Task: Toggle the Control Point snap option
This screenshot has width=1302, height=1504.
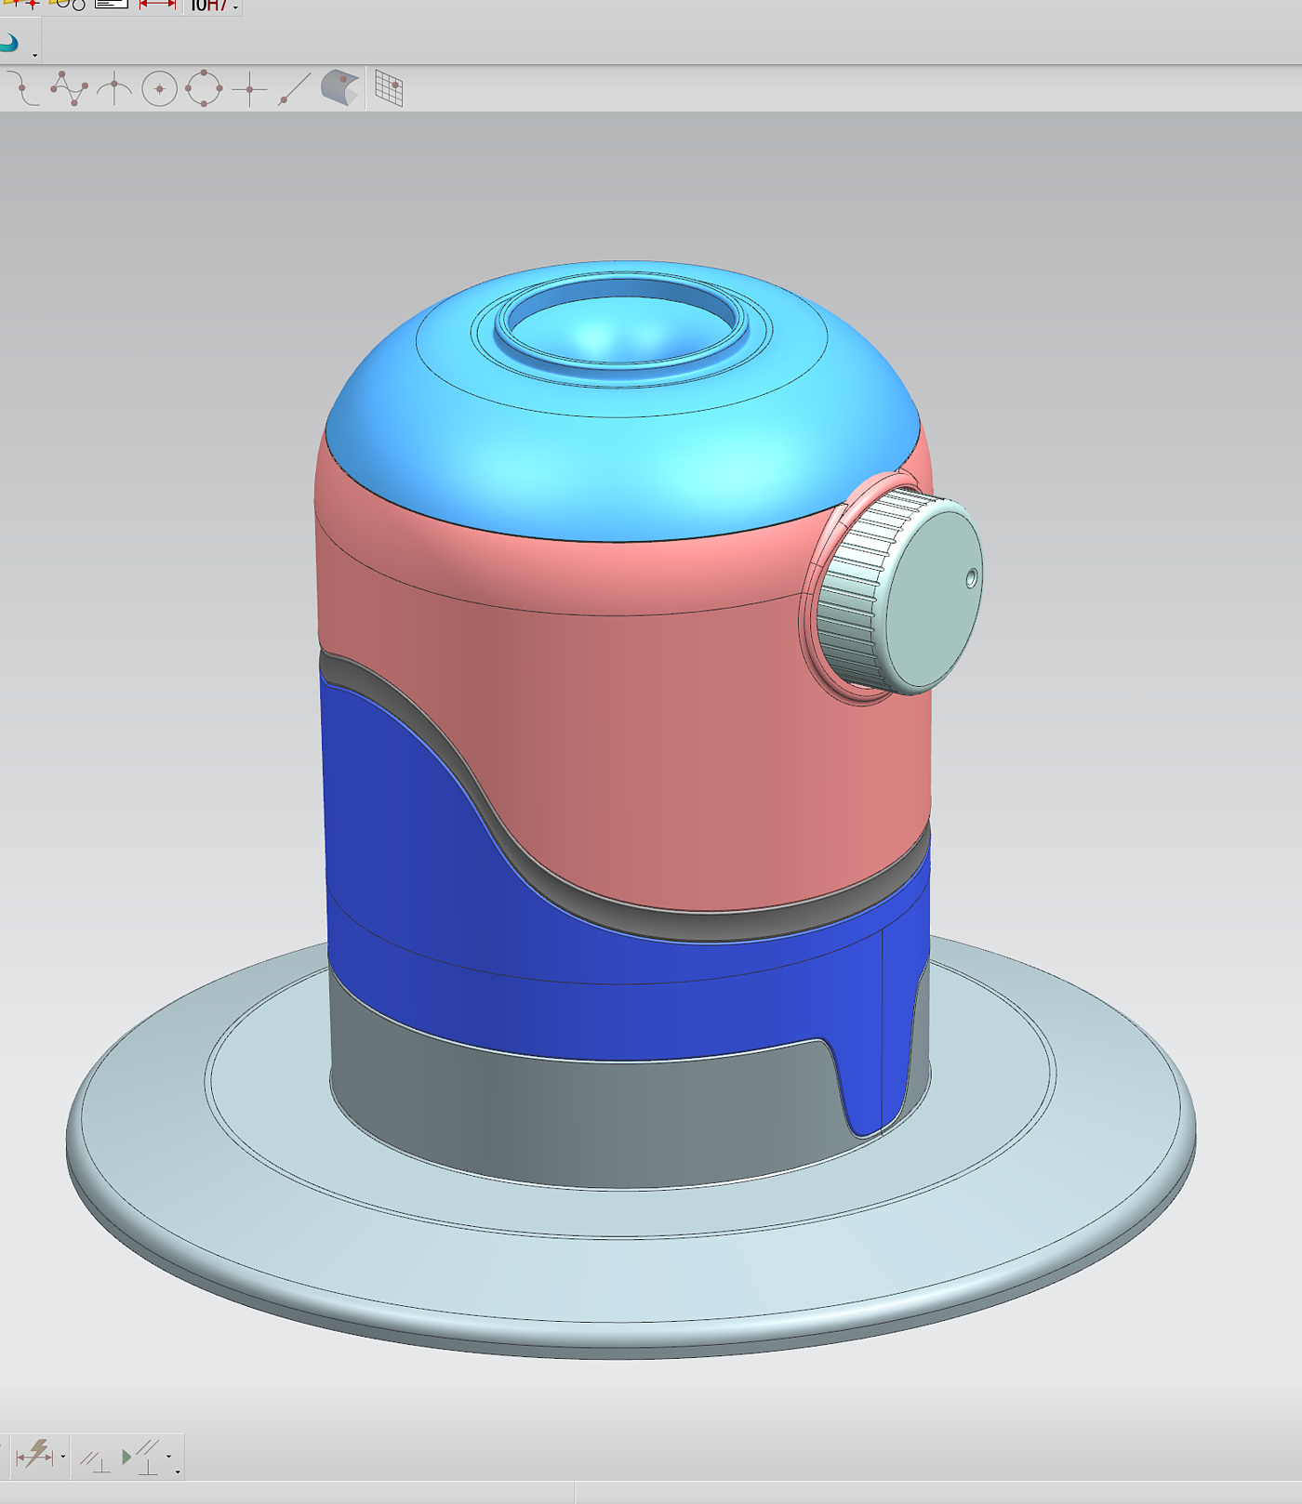Action: click(x=23, y=89)
